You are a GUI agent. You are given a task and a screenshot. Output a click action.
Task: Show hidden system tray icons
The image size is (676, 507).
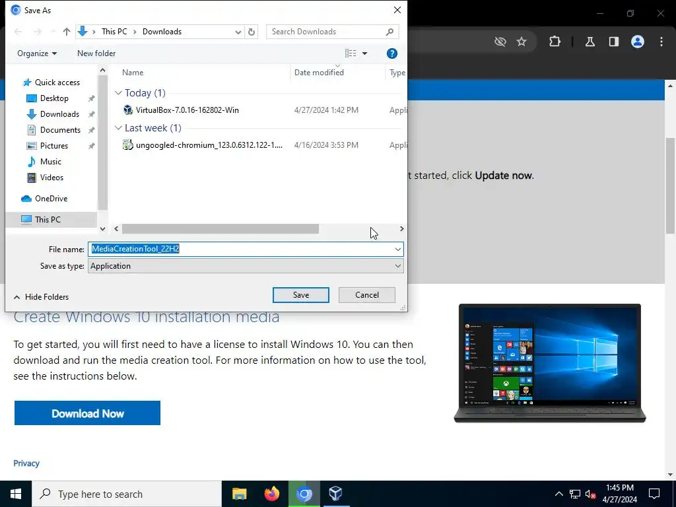558,494
